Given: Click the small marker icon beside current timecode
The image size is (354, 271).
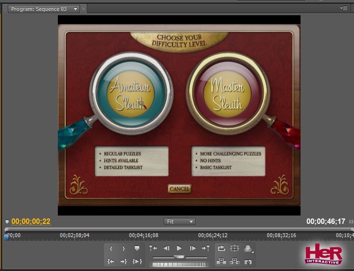Looking at the screenshot, I should [x=7, y=221].
